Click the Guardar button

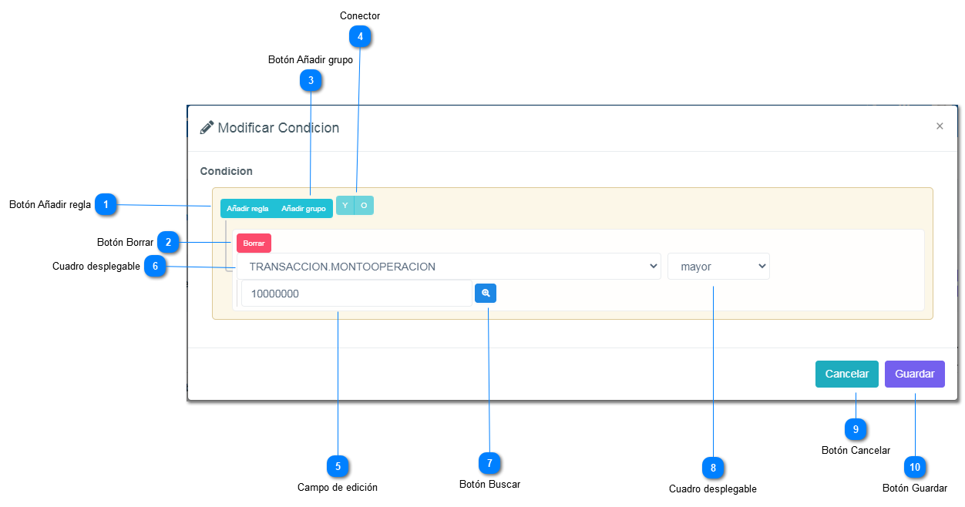point(915,374)
